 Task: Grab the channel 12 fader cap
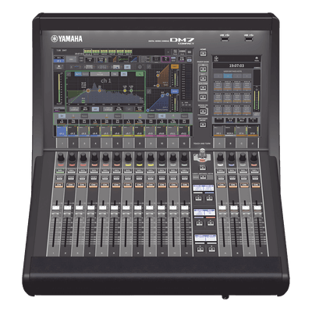click(x=185, y=208)
